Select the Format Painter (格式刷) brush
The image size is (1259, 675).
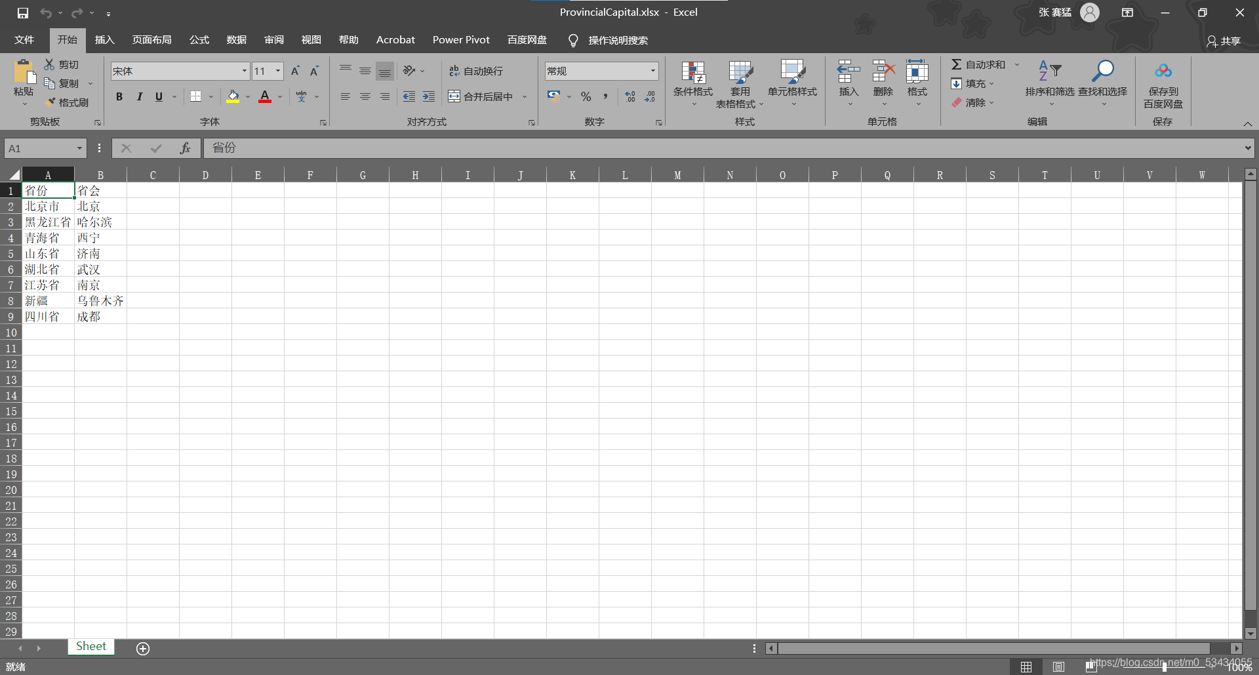pyautogui.click(x=50, y=102)
